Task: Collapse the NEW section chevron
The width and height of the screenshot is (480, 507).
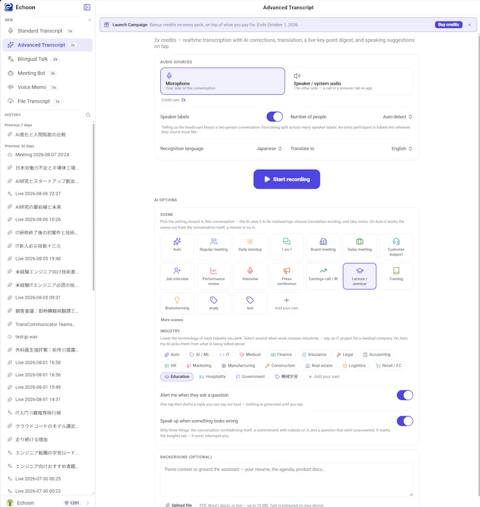Action: 89,20
